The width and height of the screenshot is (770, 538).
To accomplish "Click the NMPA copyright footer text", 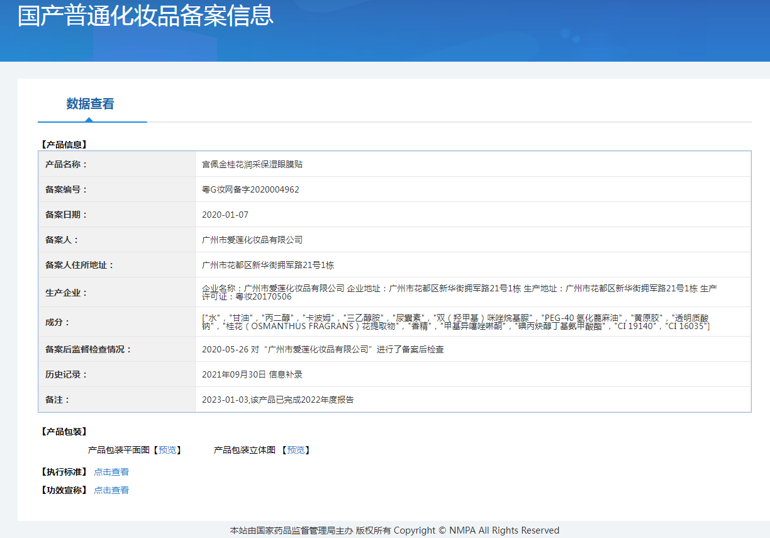I will (x=394, y=530).
